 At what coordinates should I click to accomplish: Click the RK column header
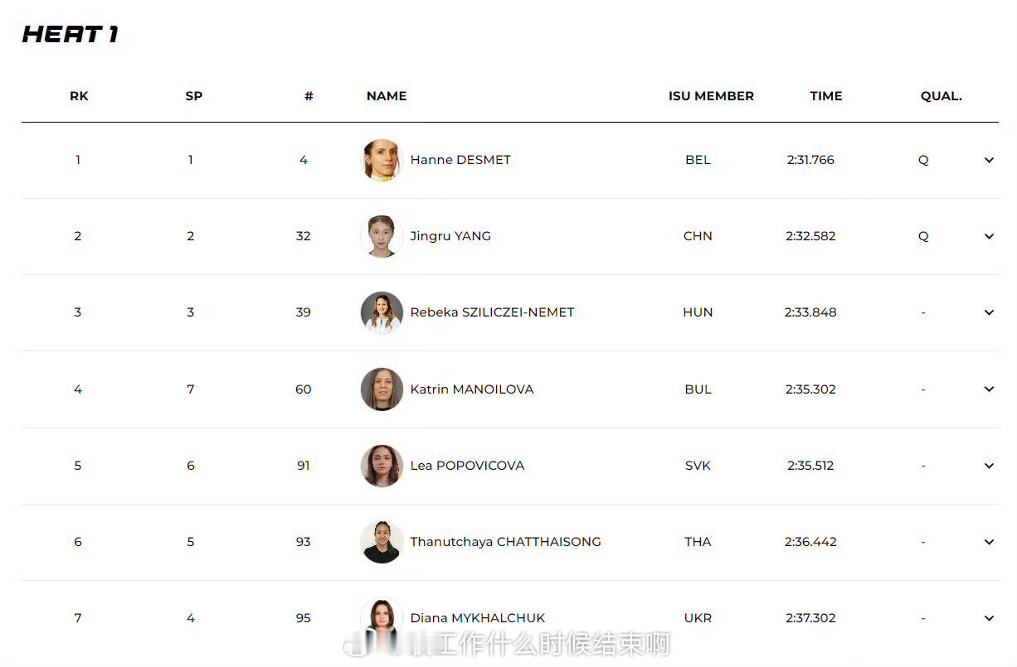click(x=79, y=96)
